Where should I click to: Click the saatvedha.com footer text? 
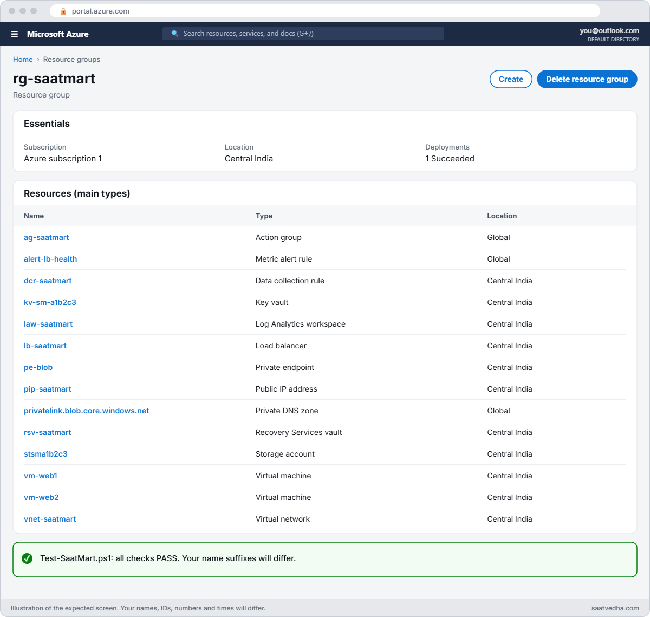(x=615, y=608)
